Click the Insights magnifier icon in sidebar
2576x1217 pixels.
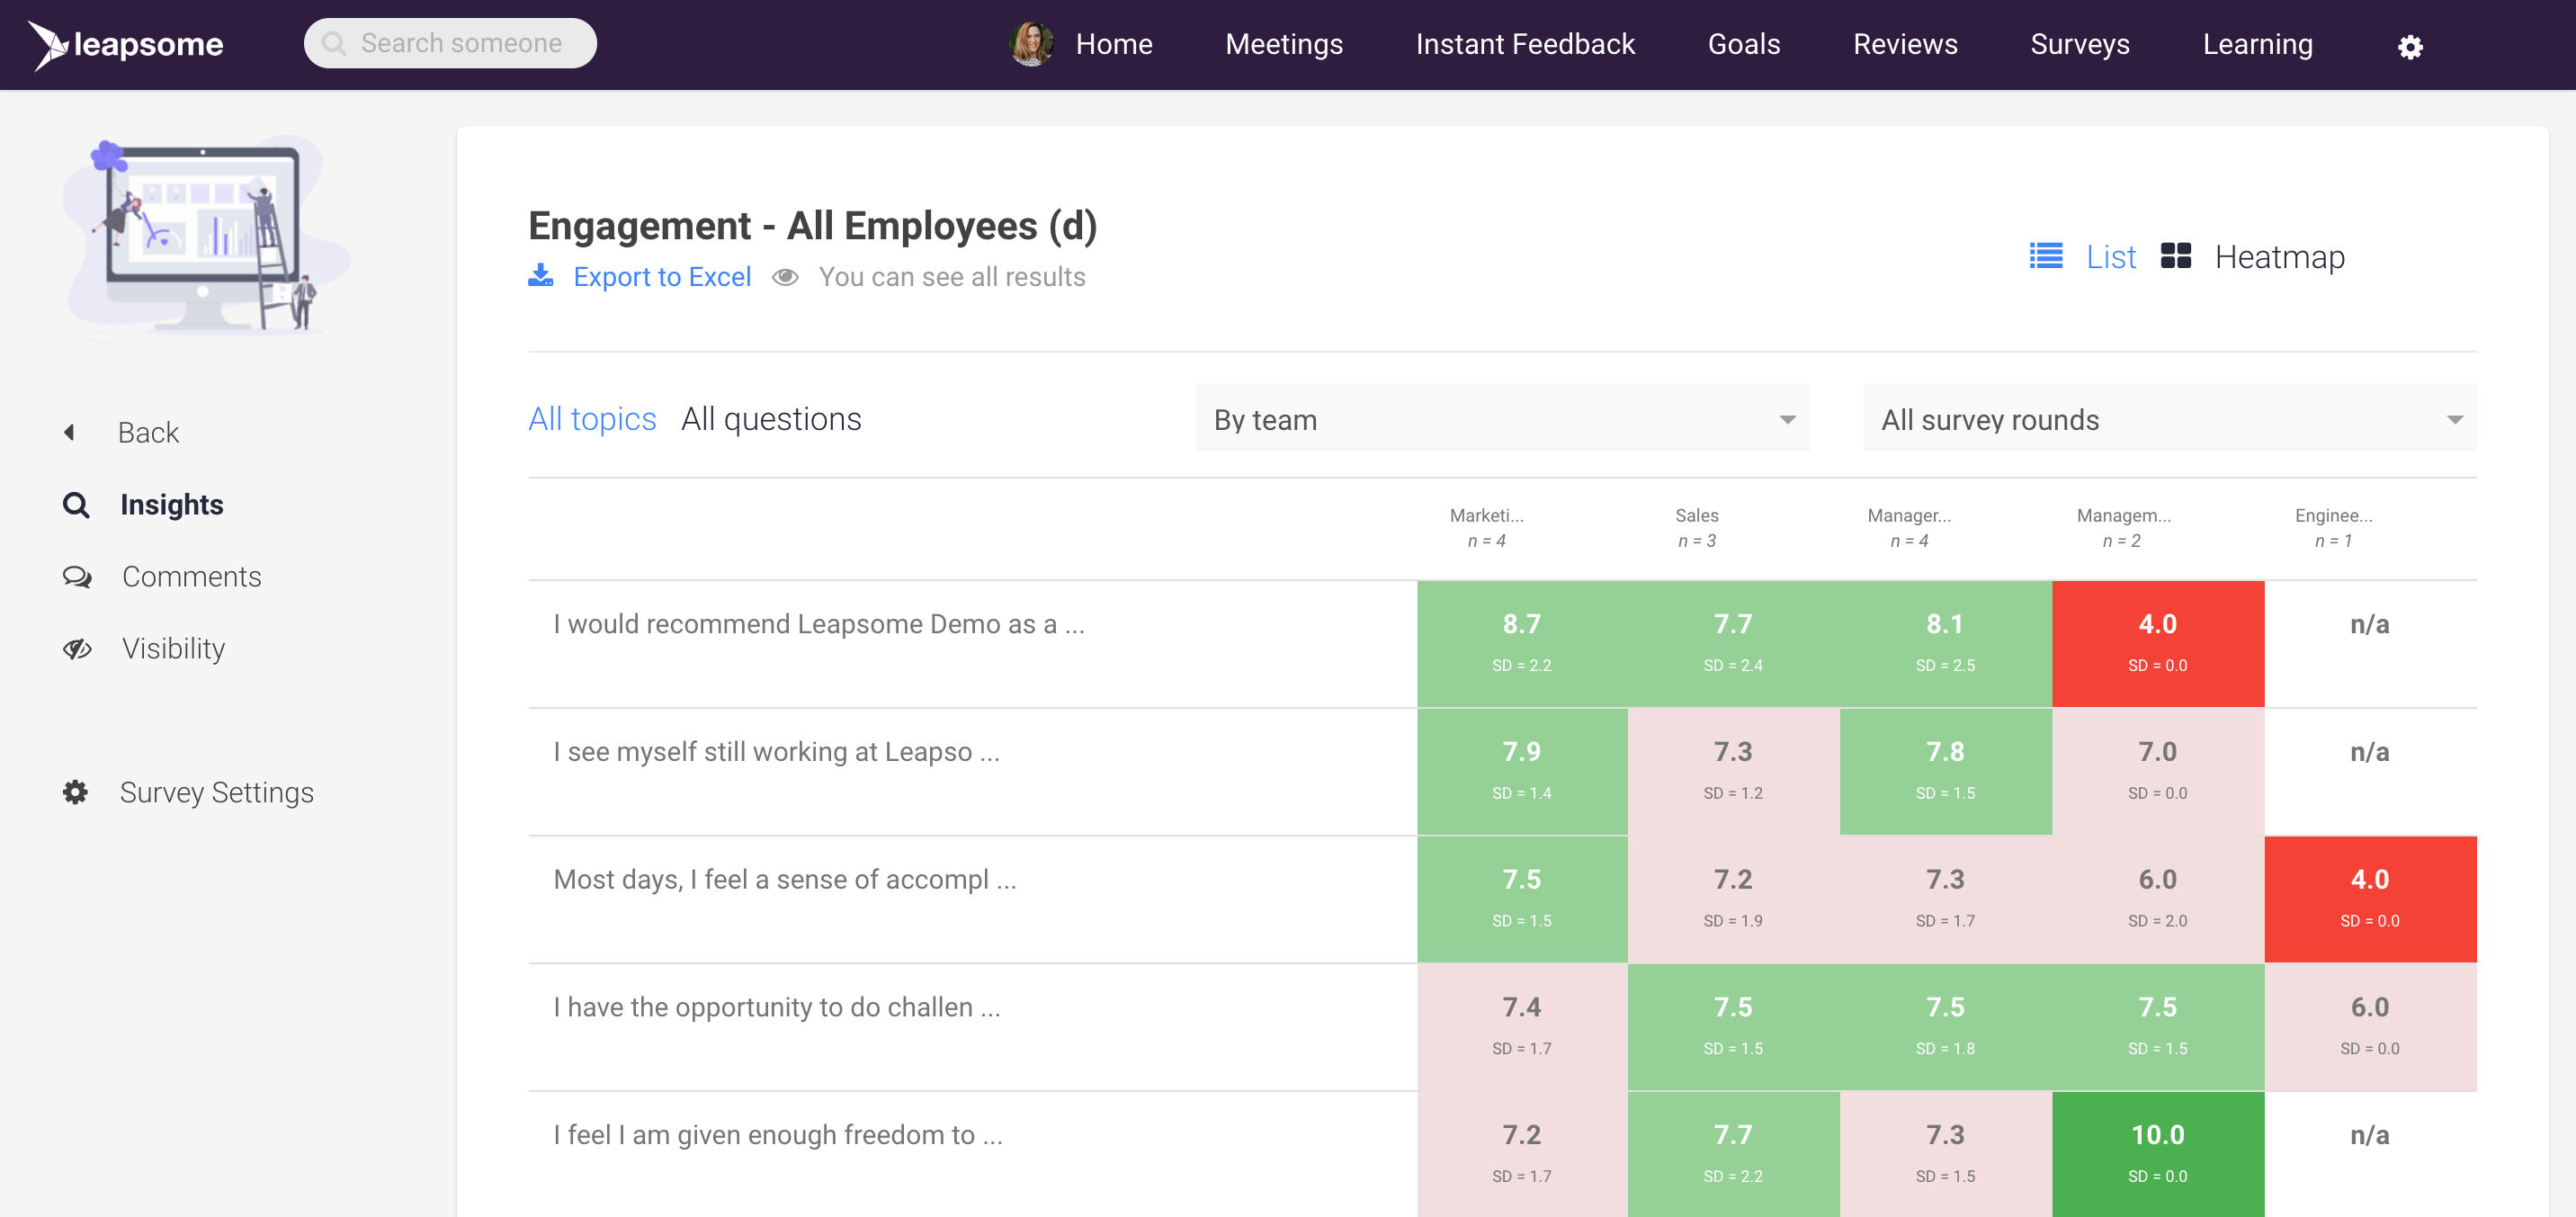tap(76, 504)
